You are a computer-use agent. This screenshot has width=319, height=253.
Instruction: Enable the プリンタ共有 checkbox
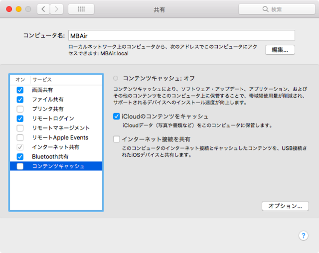pos(20,109)
